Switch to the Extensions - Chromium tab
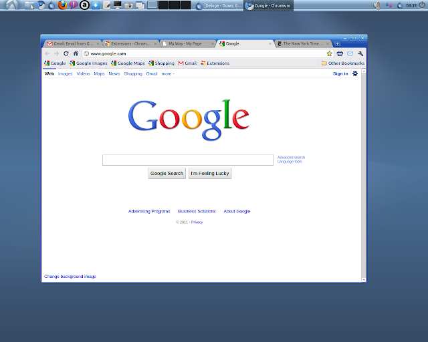 click(130, 43)
